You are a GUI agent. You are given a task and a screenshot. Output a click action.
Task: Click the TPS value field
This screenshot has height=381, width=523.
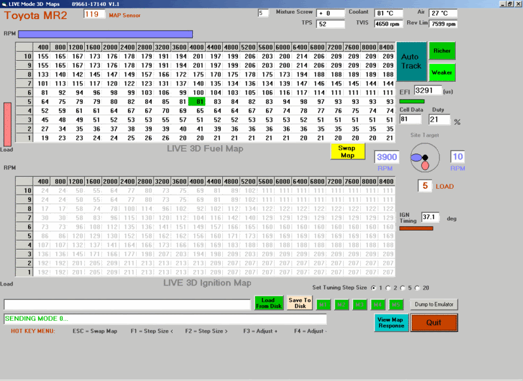tap(330, 24)
